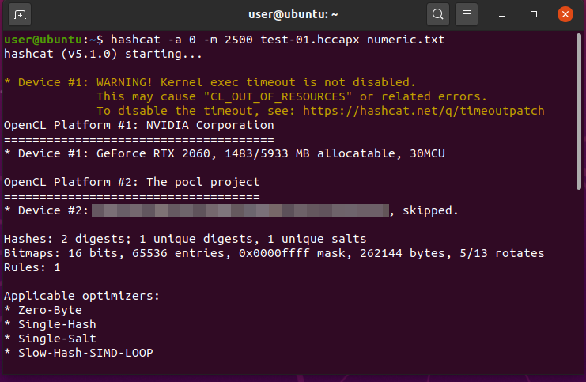Minimize the terminal window

505,14
